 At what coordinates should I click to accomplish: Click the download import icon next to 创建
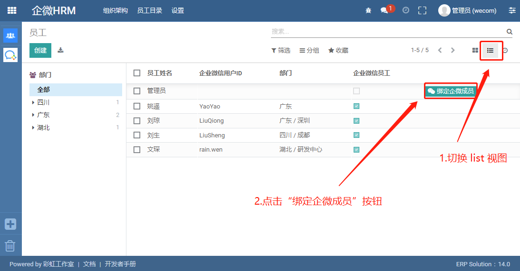[x=60, y=50]
